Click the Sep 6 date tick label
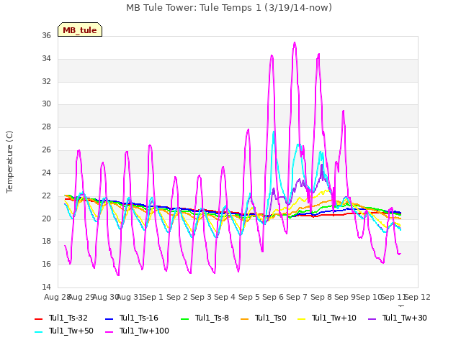The image size is (461, 345). coord(273,297)
